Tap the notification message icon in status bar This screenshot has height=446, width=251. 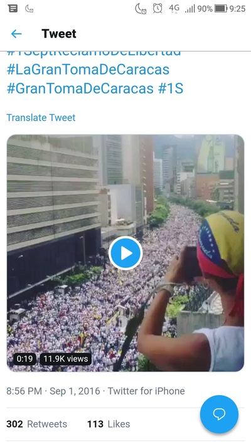(x=13, y=9)
